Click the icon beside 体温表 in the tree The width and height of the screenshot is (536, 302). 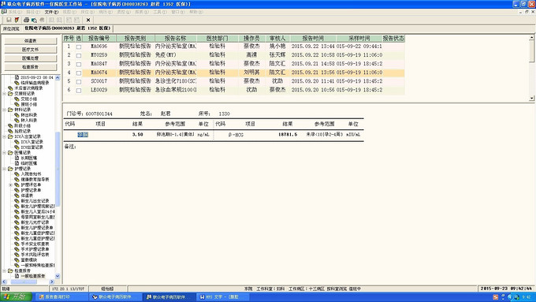[17, 196]
